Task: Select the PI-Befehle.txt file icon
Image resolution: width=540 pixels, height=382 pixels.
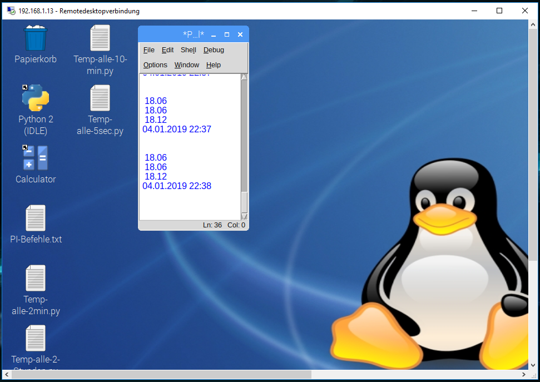Action: pos(36,218)
